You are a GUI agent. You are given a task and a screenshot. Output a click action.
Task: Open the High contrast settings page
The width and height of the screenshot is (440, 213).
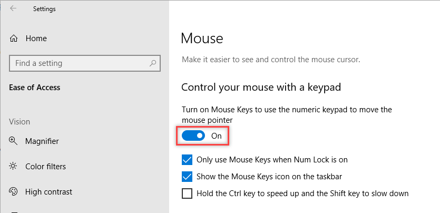click(48, 192)
